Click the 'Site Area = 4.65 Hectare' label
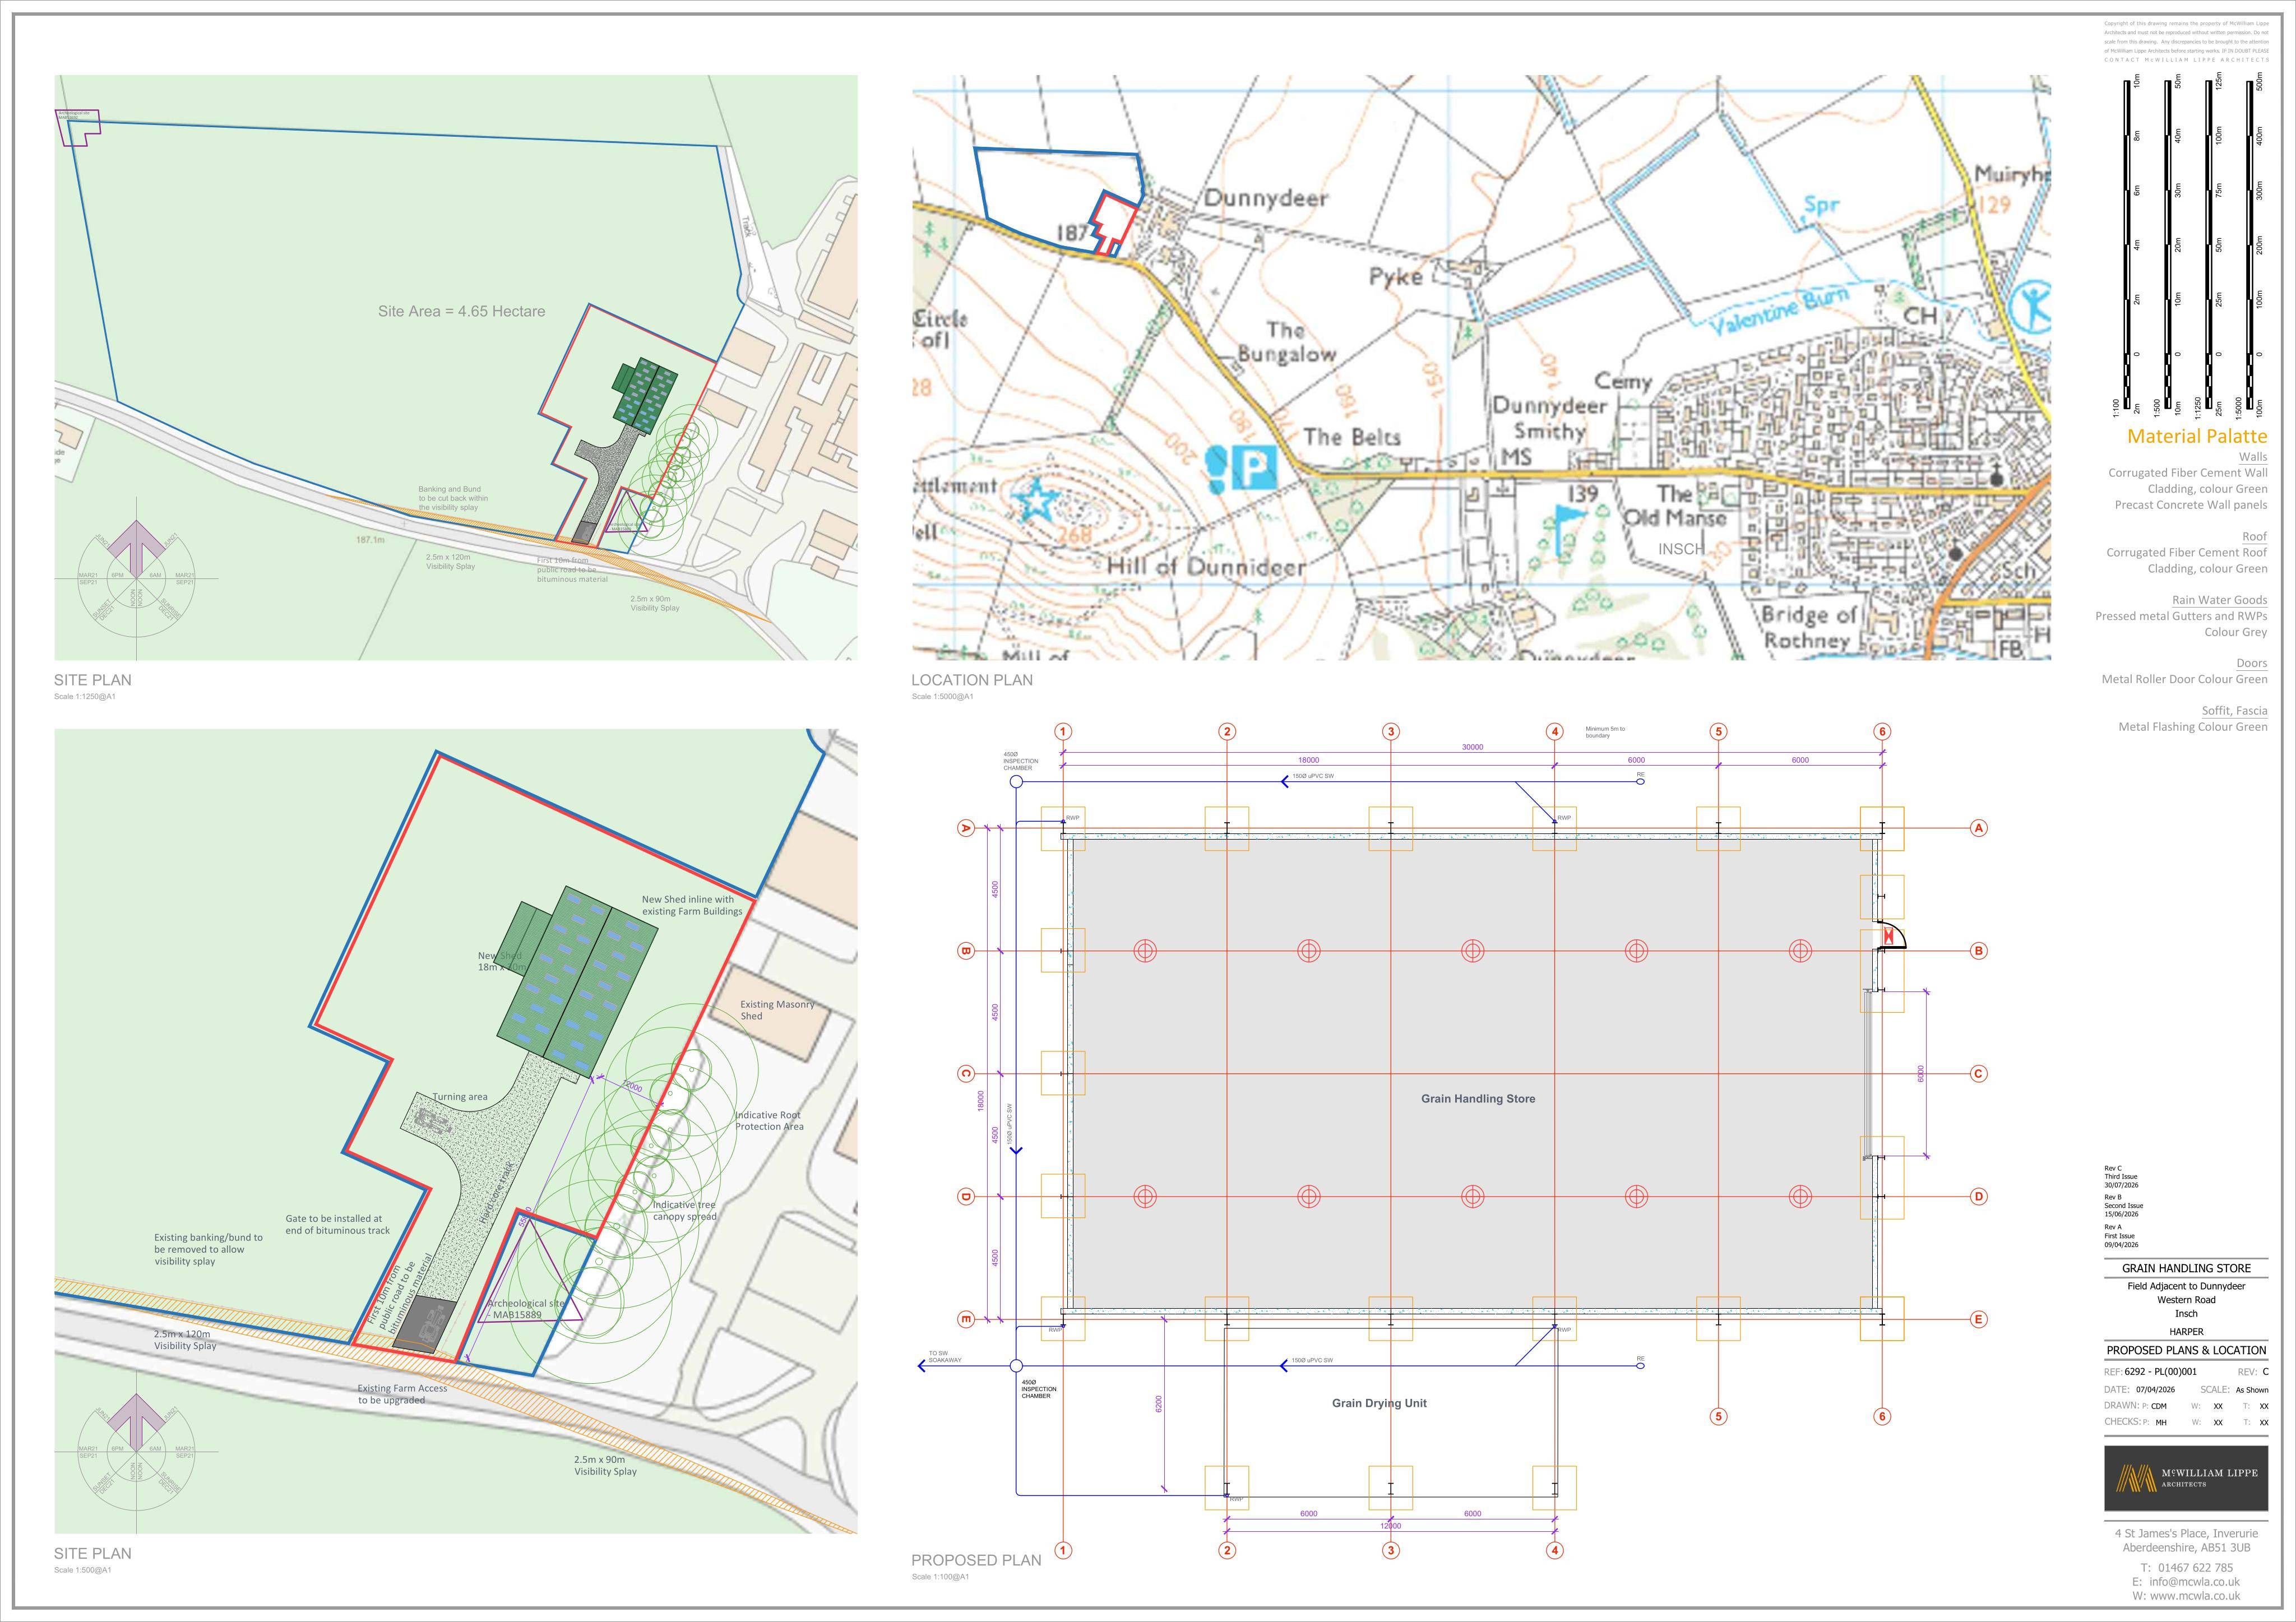2296x1622 pixels. (462, 311)
